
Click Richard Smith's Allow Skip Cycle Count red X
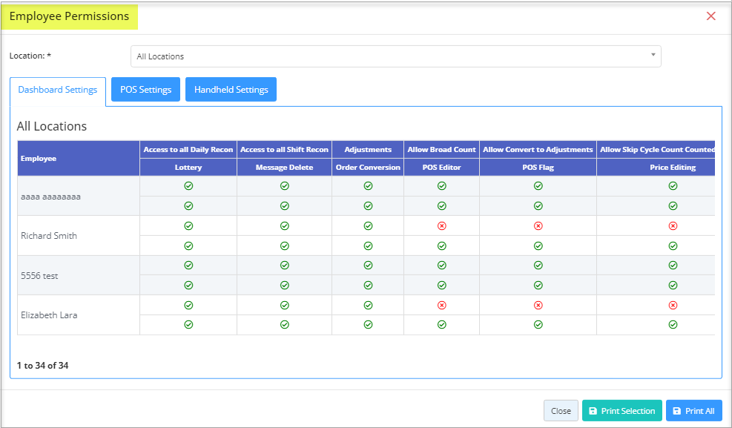click(x=673, y=226)
